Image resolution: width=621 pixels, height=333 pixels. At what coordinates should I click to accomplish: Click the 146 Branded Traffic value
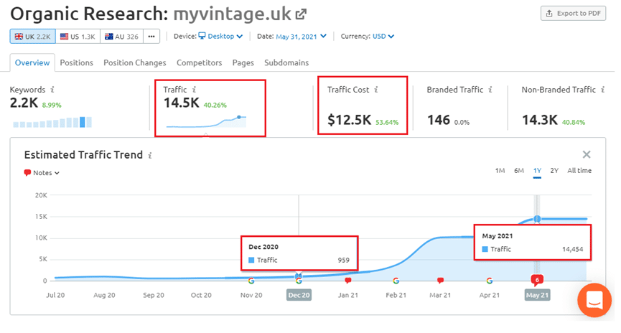(439, 120)
